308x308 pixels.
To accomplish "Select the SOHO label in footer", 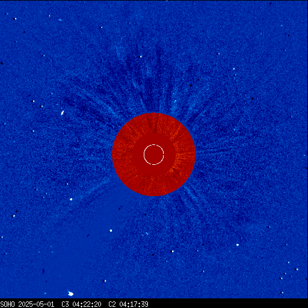I will 7,304.
